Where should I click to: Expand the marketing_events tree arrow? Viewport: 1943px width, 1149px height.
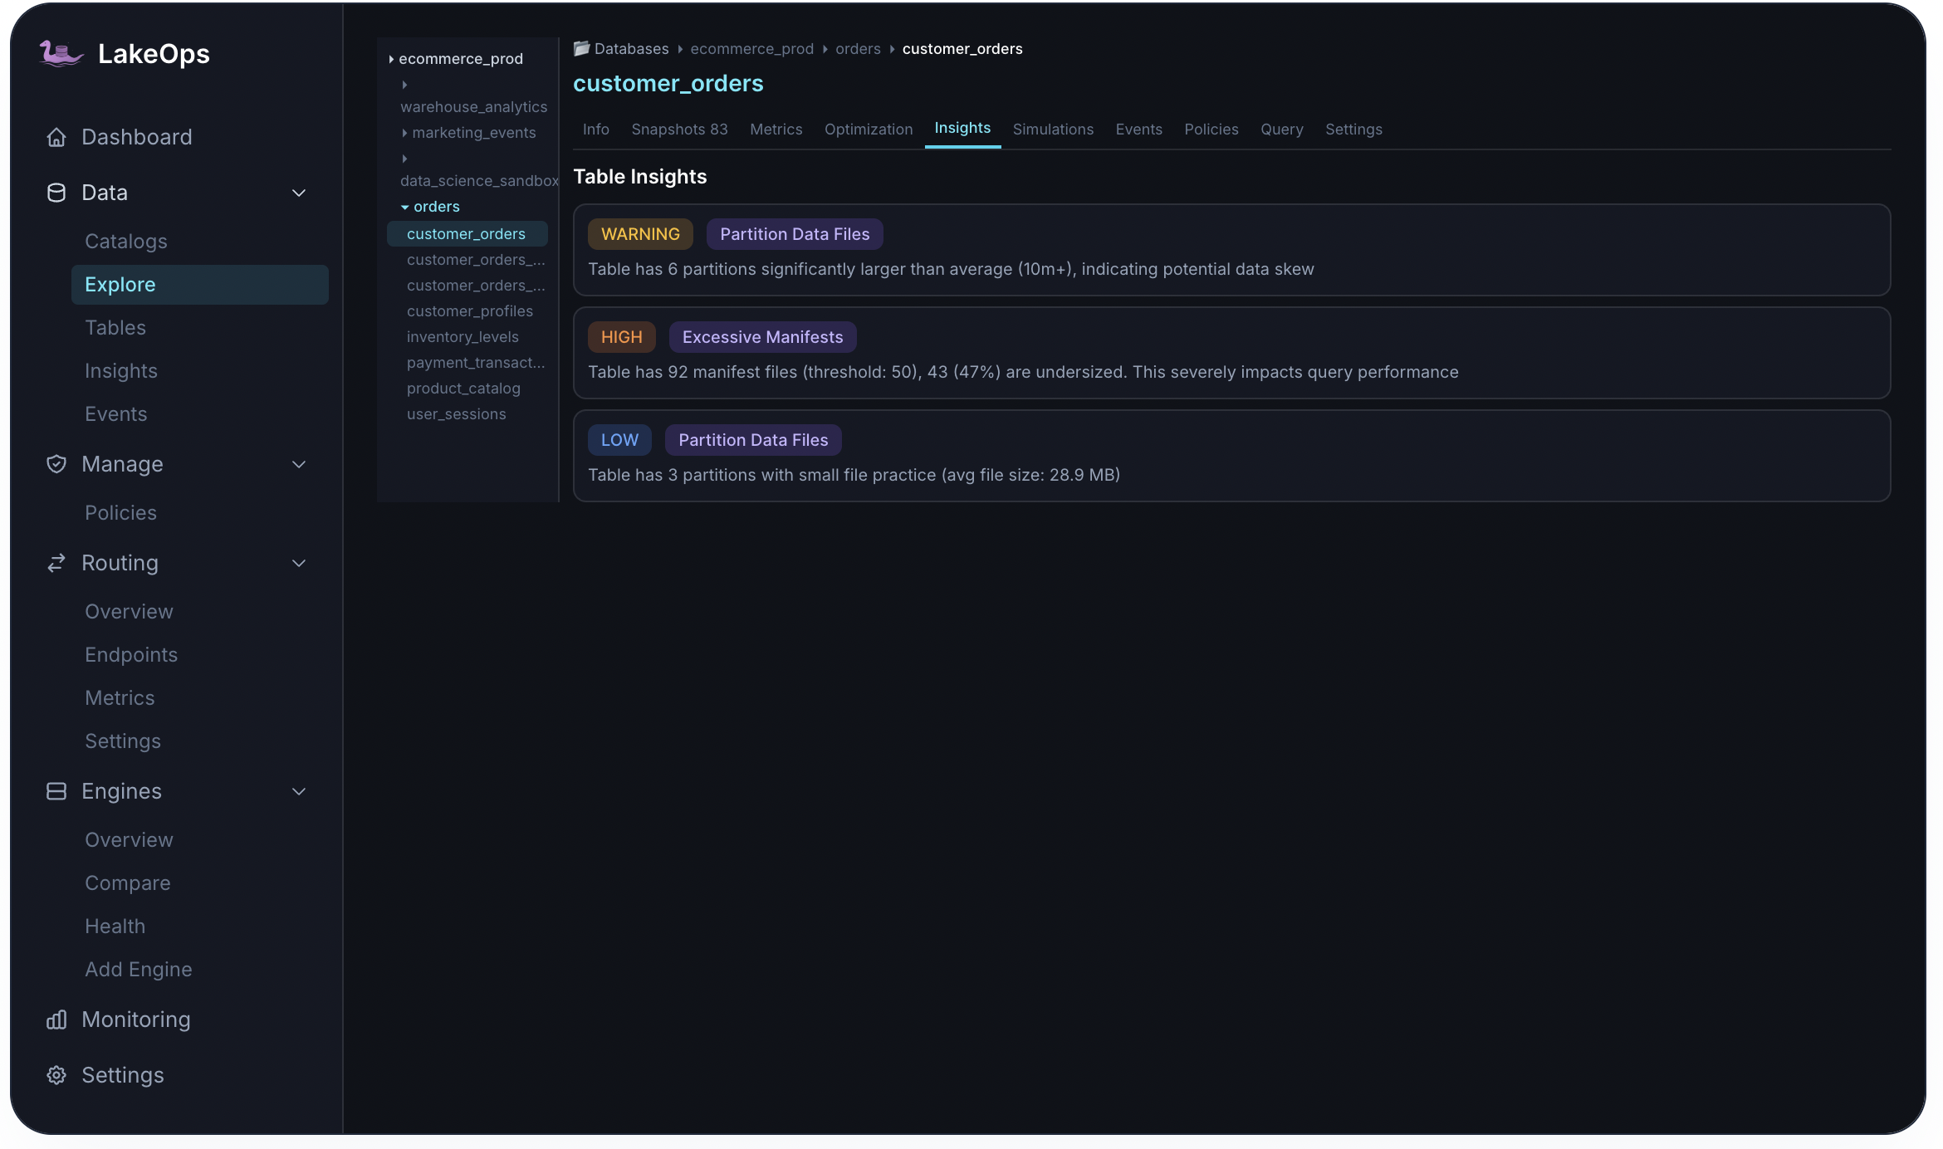(404, 133)
